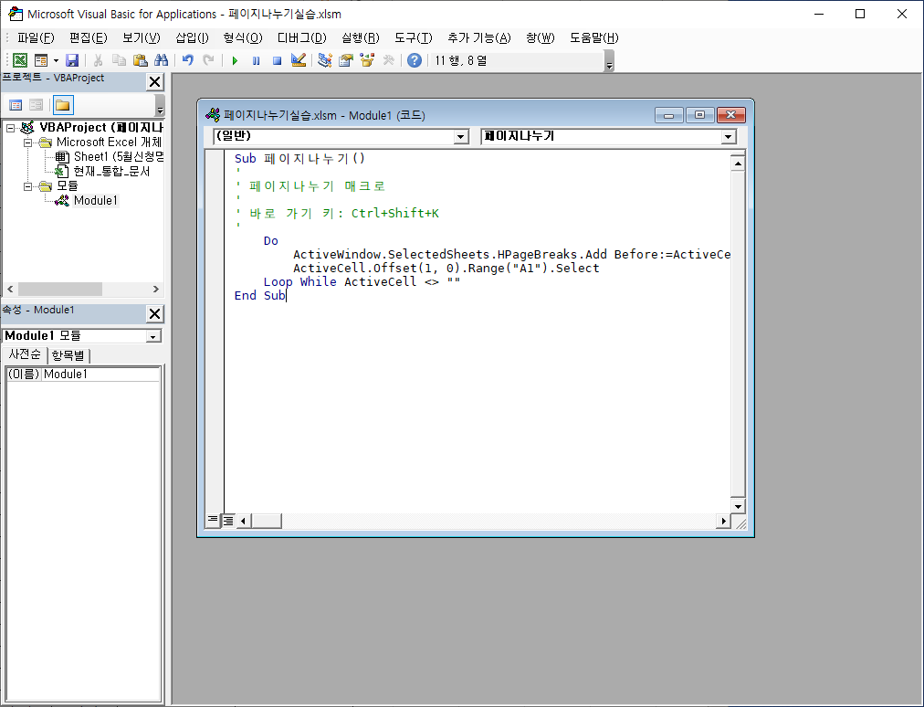924x707 pixels.
Task: Open the 창(W) menu
Action: click(x=541, y=37)
